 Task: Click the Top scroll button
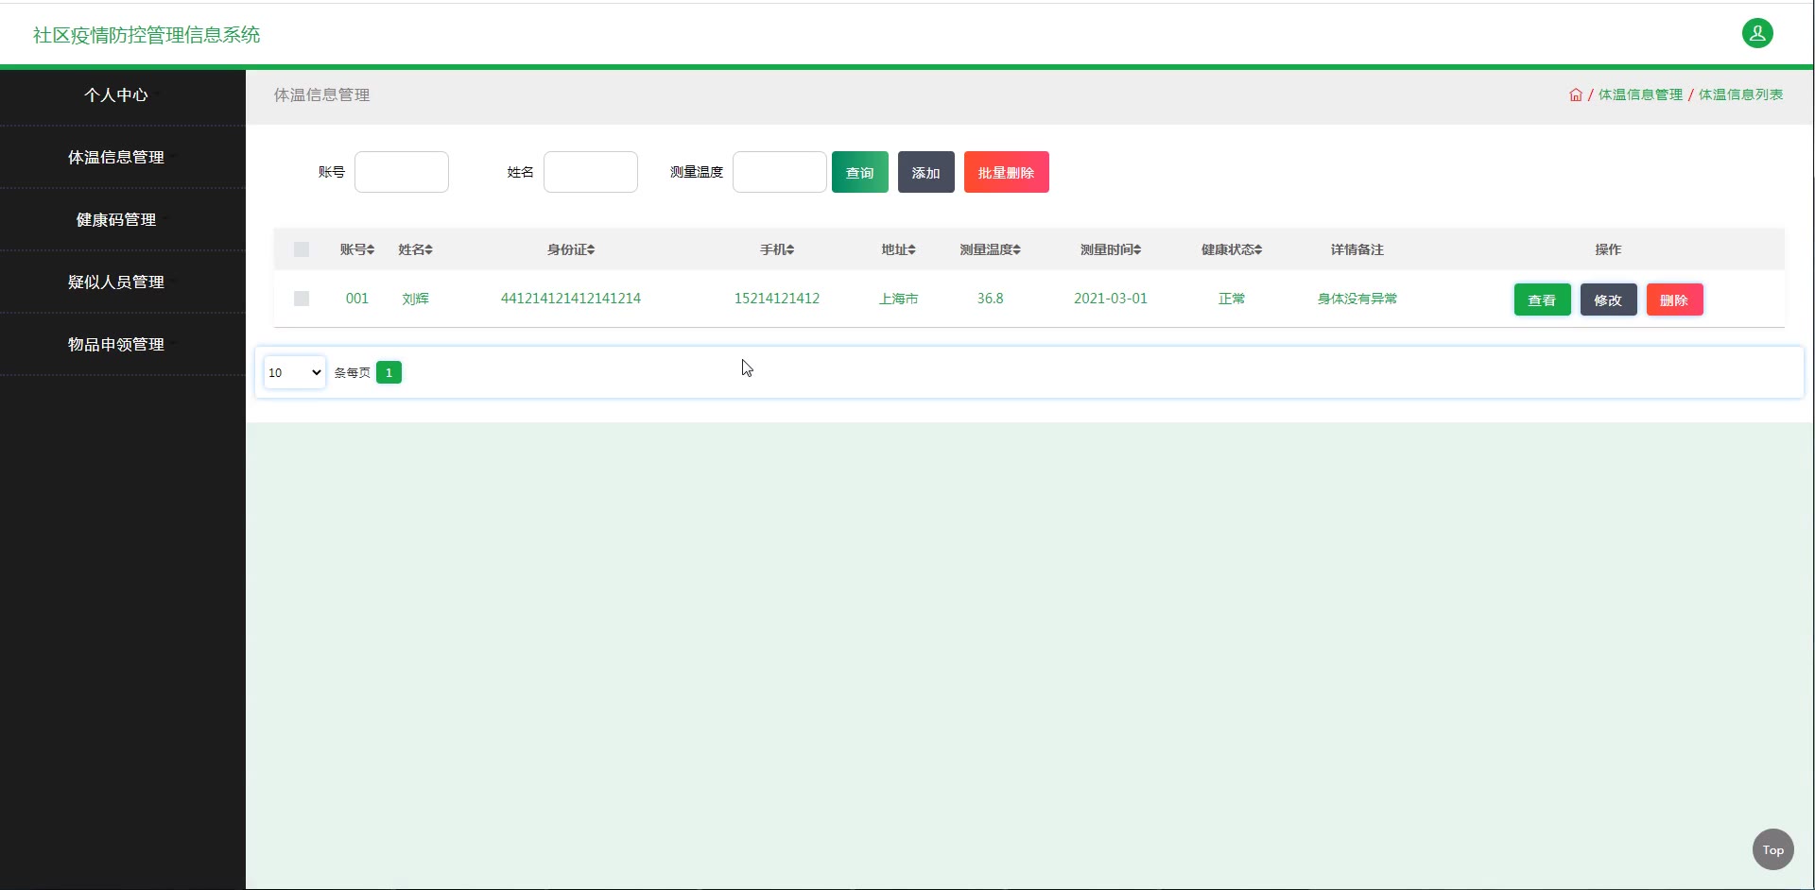1773,849
